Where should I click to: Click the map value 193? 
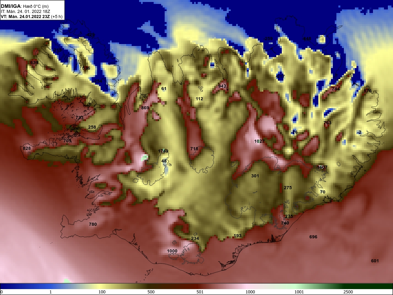[x=237, y=236]
